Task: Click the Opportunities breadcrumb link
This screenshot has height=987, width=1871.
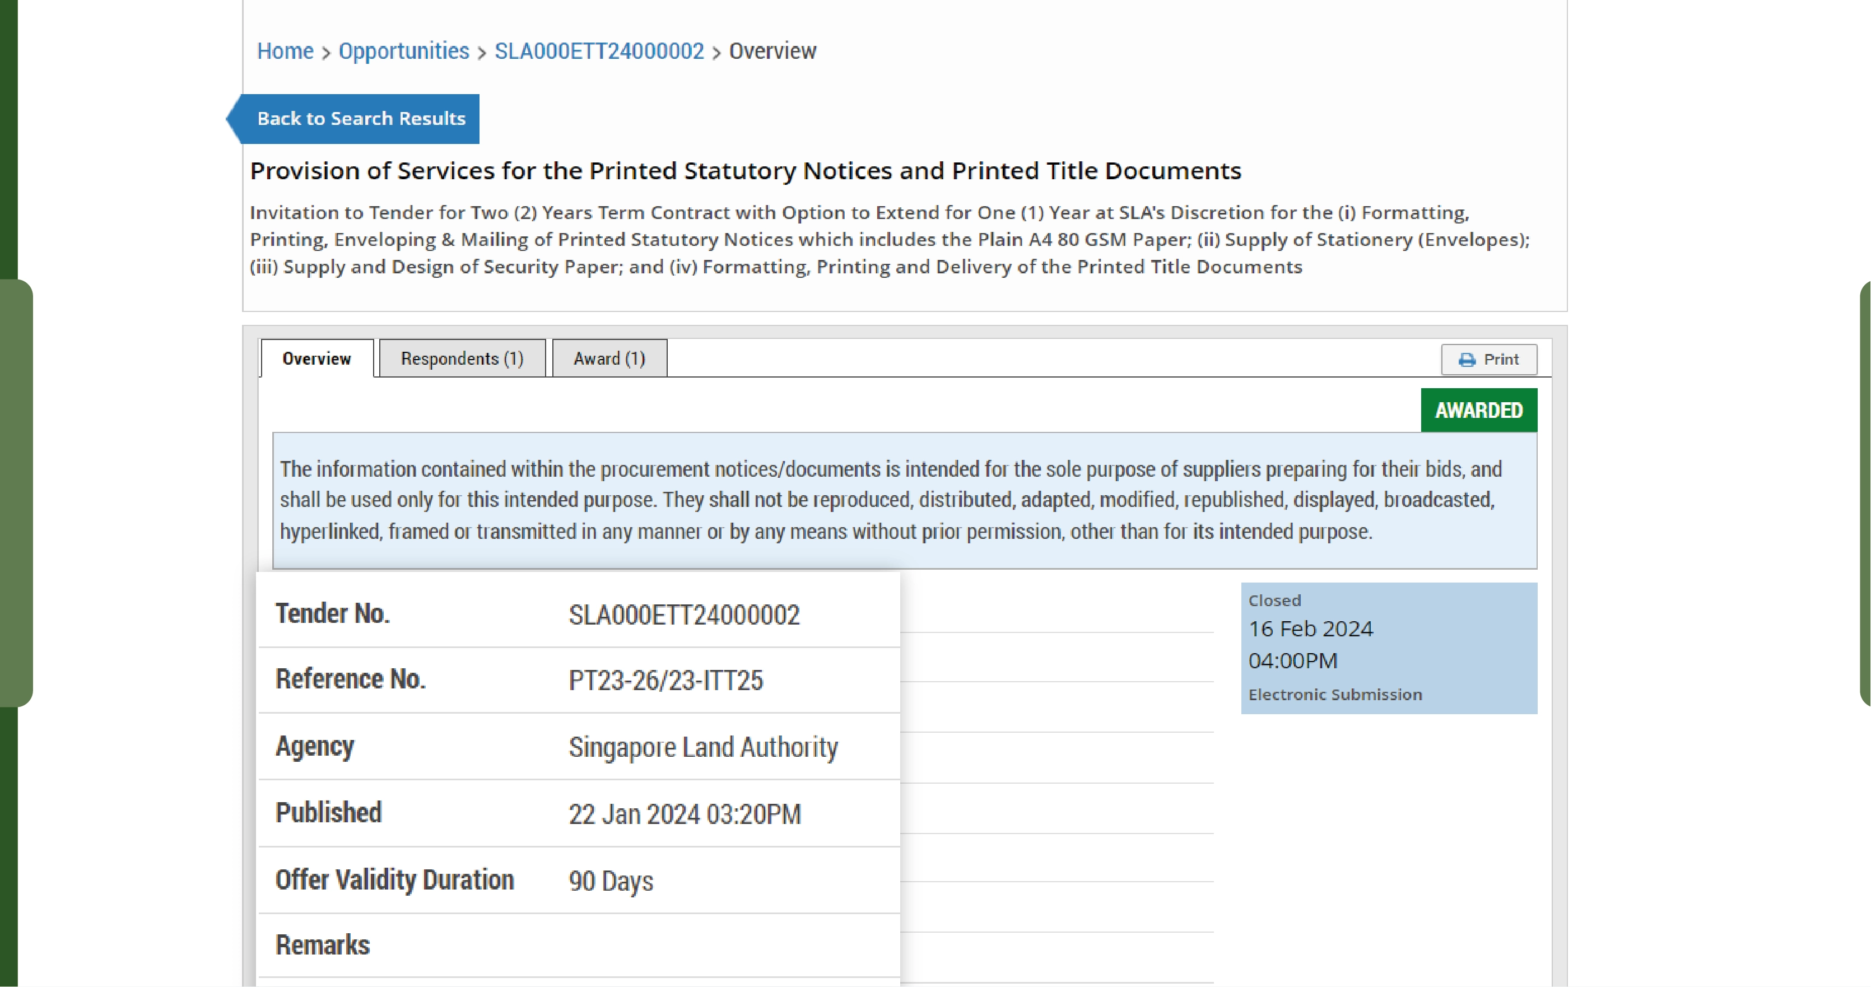Action: [x=403, y=51]
